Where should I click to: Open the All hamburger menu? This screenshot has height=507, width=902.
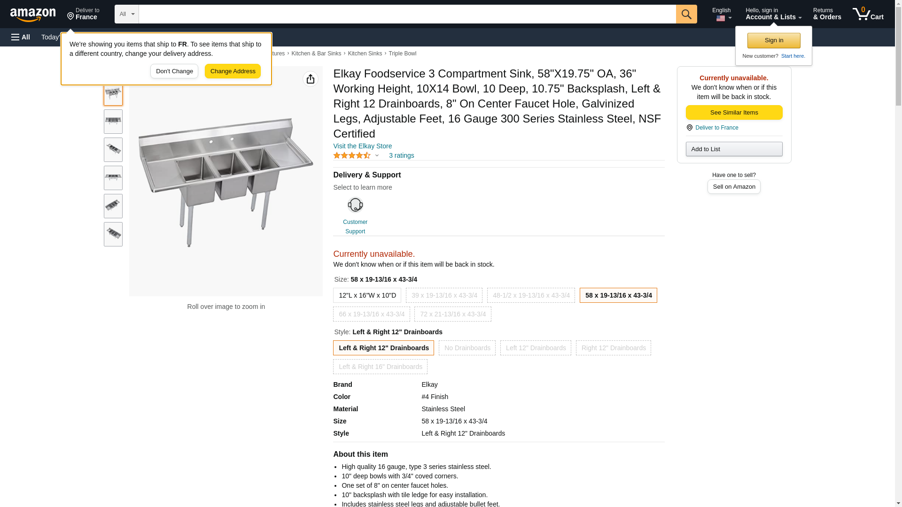tap(21, 37)
